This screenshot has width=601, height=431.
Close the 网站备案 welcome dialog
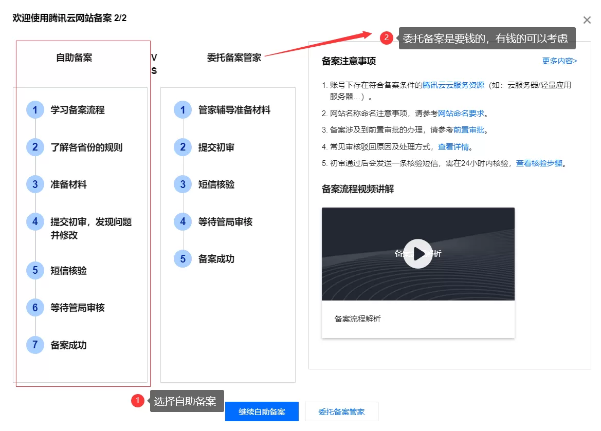click(587, 20)
